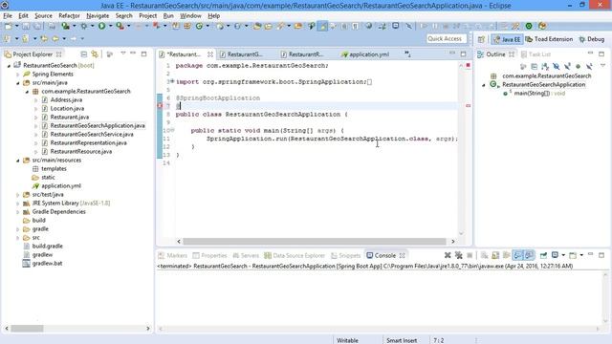Collapse the RestaurantGeoSearch project node
The height and width of the screenshot is (344, 612).
click(9, 66)
